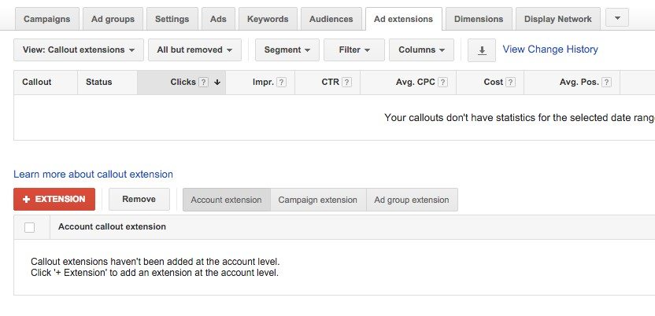Click the Account callout extension header text

(112, 227)
